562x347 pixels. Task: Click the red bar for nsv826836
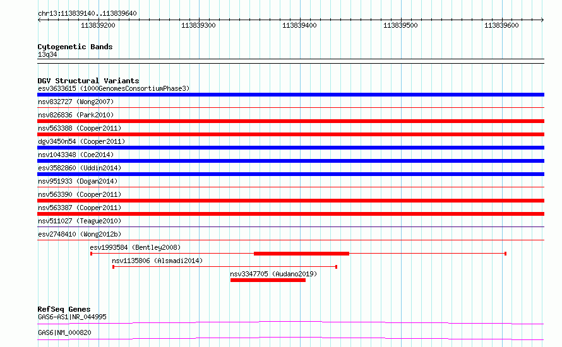coord(290,121)
